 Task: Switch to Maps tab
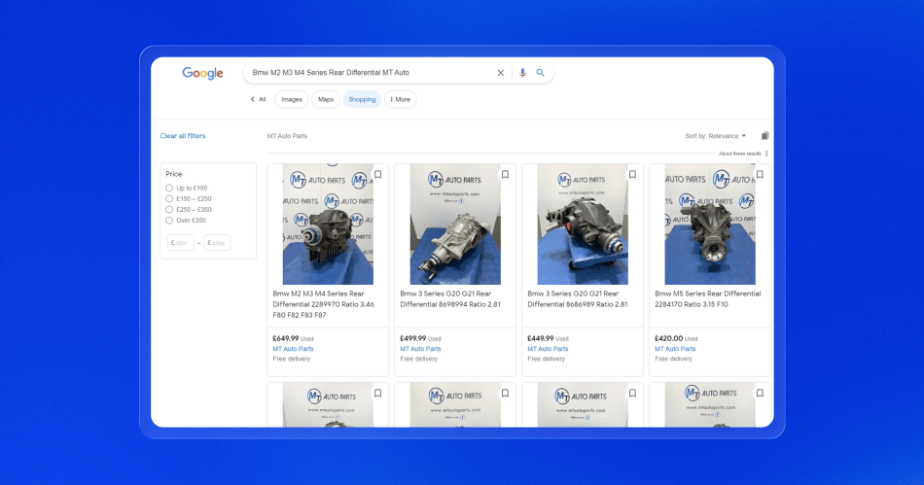(326, 99)
